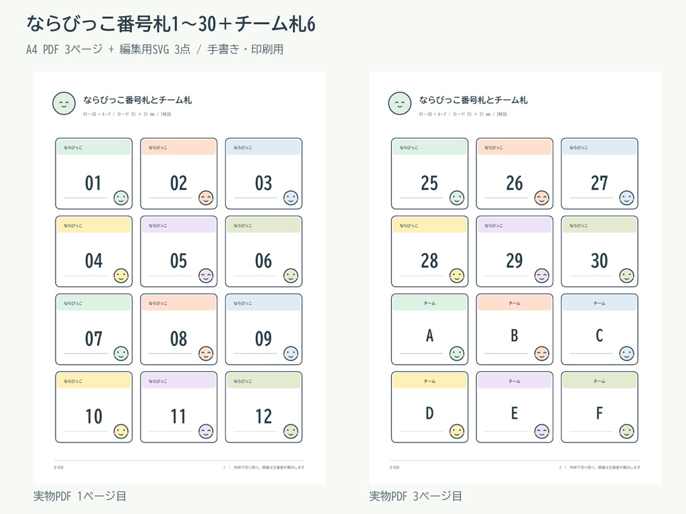Click the purple smiley on team card E

[541, 432]
